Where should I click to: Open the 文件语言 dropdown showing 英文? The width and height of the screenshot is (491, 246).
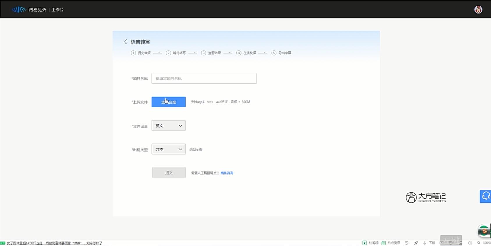169,125
